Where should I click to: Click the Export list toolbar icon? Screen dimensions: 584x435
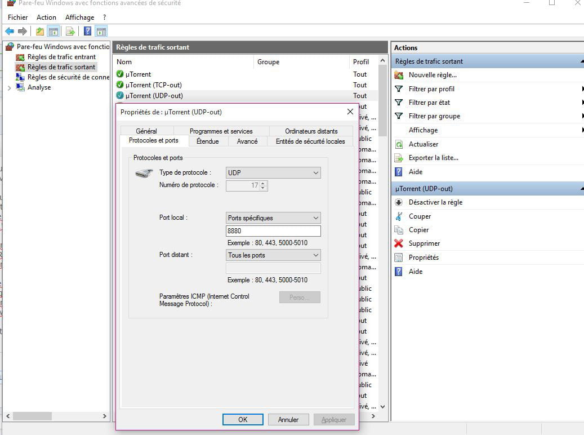tap(70, 32)
